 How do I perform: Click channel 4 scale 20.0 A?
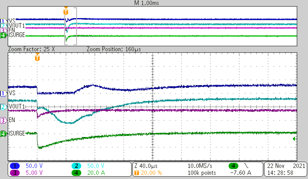96,173
